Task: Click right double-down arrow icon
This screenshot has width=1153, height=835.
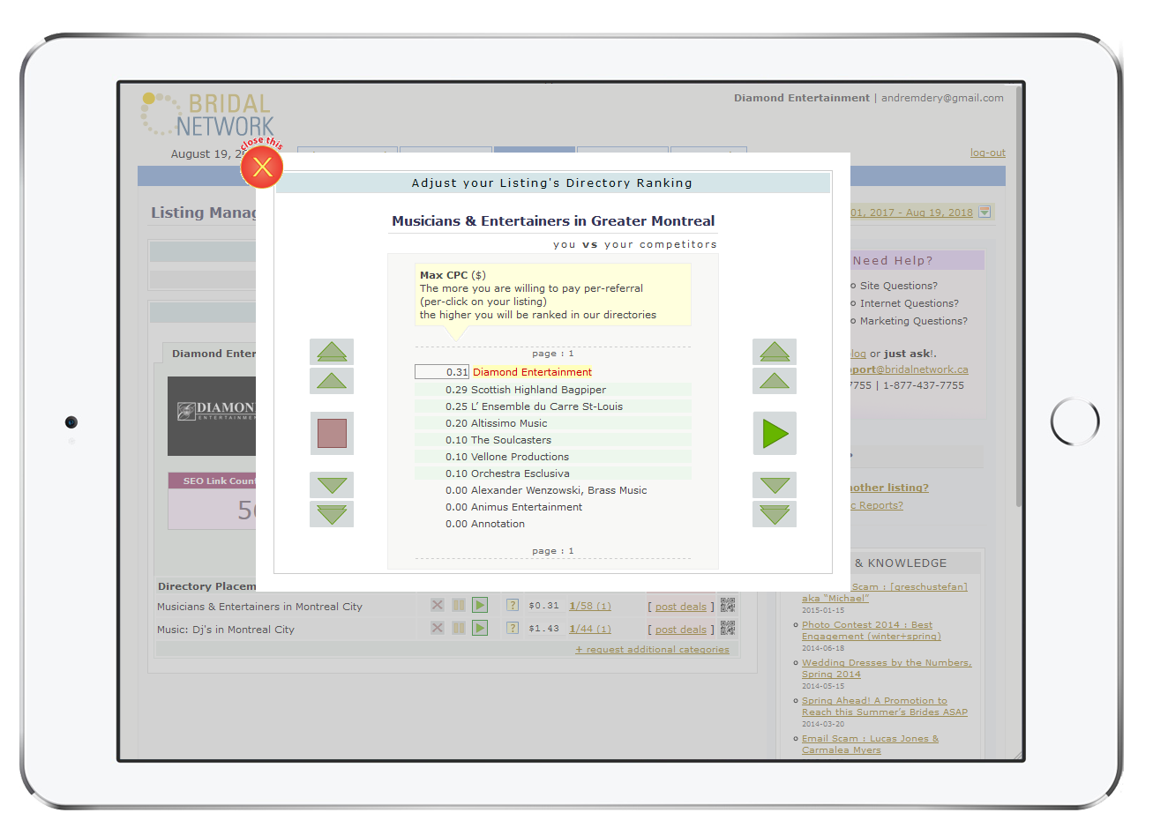Action: click(775, 514)
